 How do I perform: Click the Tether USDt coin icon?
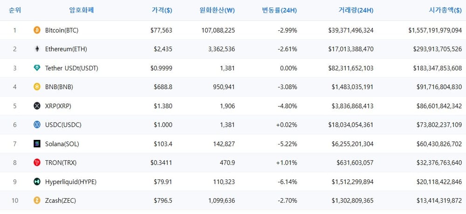pos(37,68)
